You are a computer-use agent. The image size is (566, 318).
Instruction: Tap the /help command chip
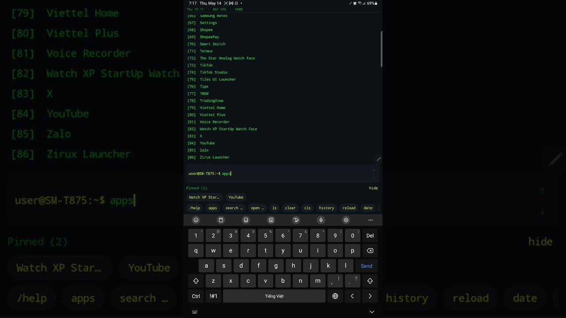coord(195,208)
